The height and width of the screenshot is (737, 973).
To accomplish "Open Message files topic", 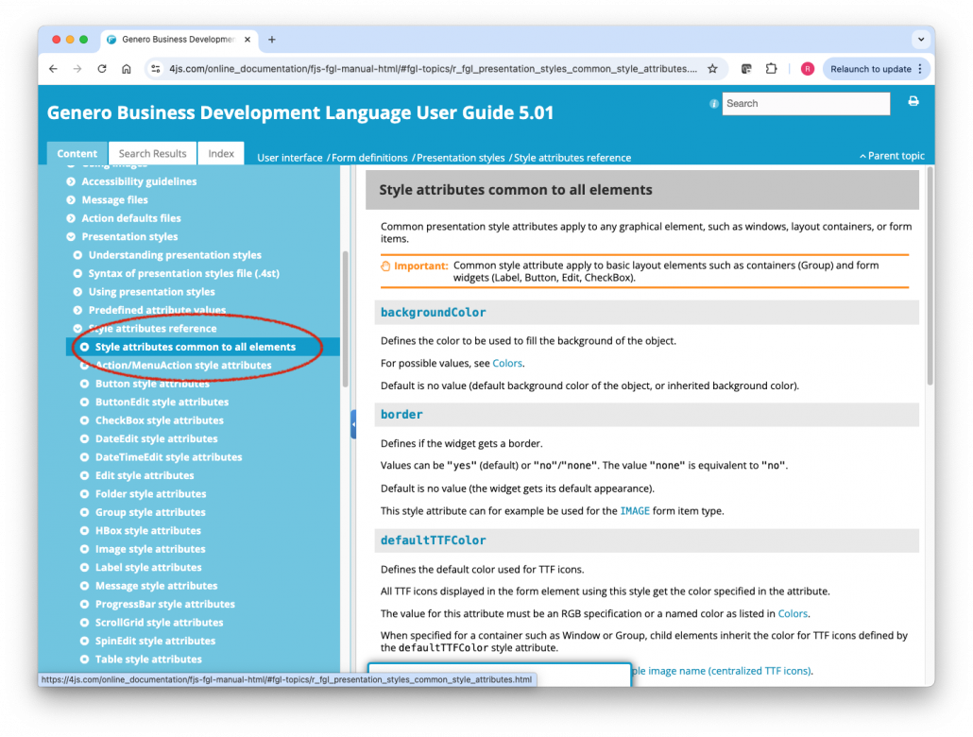I will 115,200.
